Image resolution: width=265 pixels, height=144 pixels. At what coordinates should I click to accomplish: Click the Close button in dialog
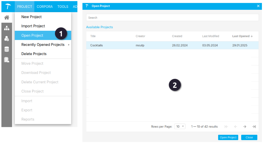(249, 138)
